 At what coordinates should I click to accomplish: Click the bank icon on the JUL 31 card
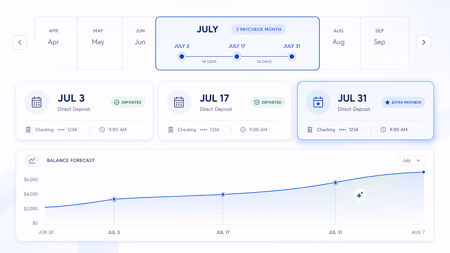[x=310, y=130]
